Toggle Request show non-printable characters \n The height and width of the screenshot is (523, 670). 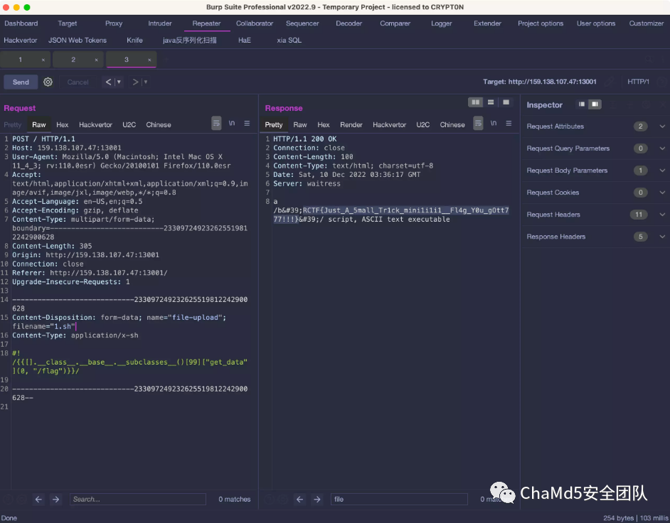point(232,124)
